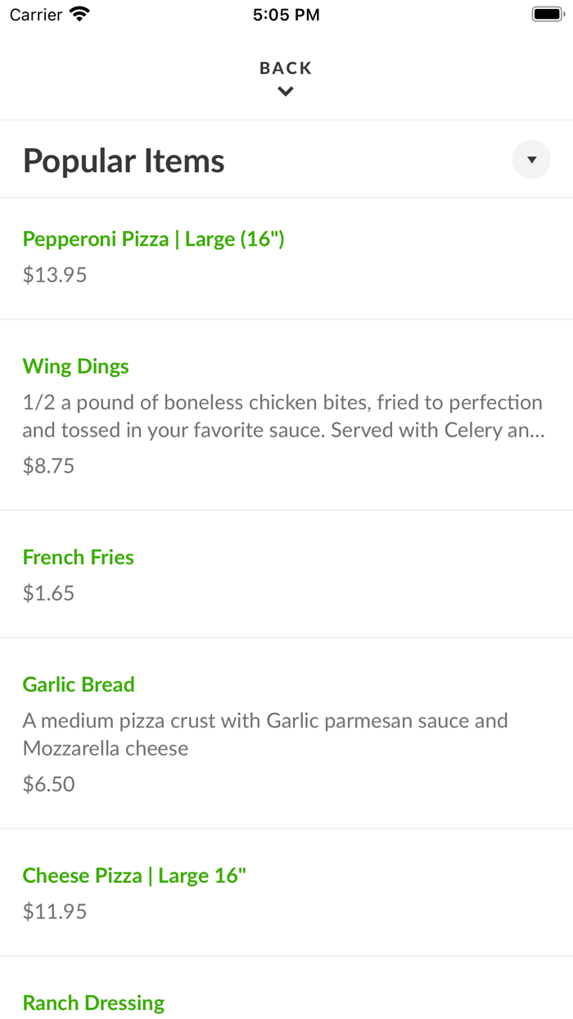
Task: Select Cheese Pizza Large 16 inch
Action: pyautogui.click(x=134, y=875)
